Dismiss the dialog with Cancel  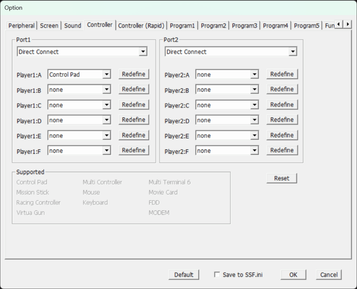(328, 275)
